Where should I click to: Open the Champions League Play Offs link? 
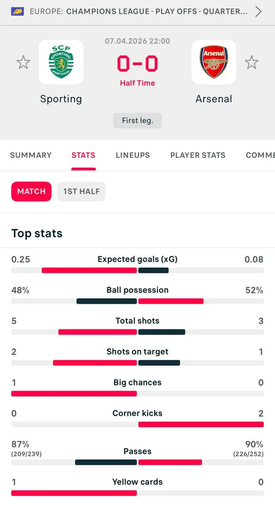(157, 11)
